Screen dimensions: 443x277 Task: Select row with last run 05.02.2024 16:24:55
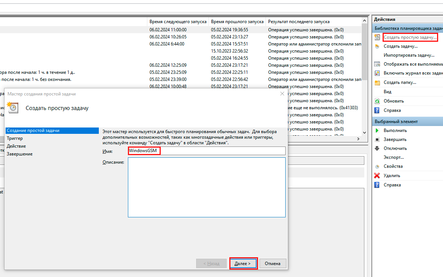pos(180,58)
